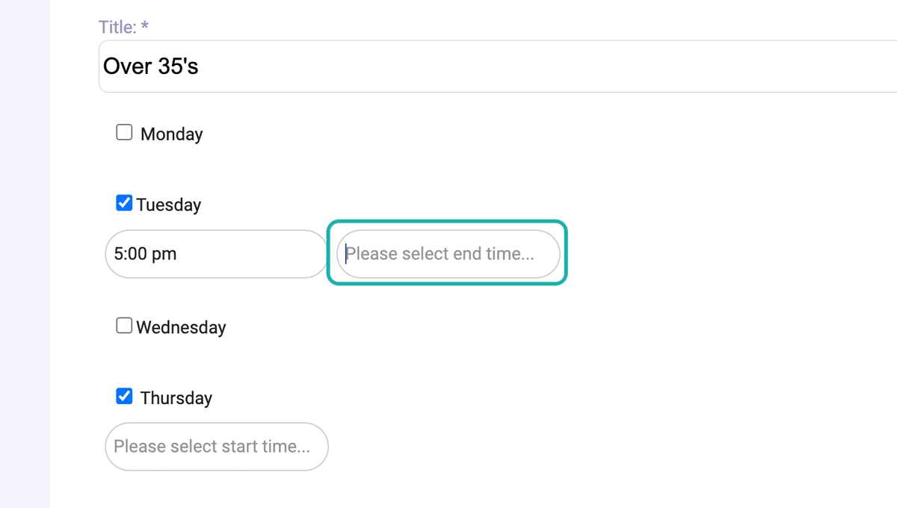The image size is (897, 508).
Task: Click the Title field containing Over 35's
Action: (299, 66)
